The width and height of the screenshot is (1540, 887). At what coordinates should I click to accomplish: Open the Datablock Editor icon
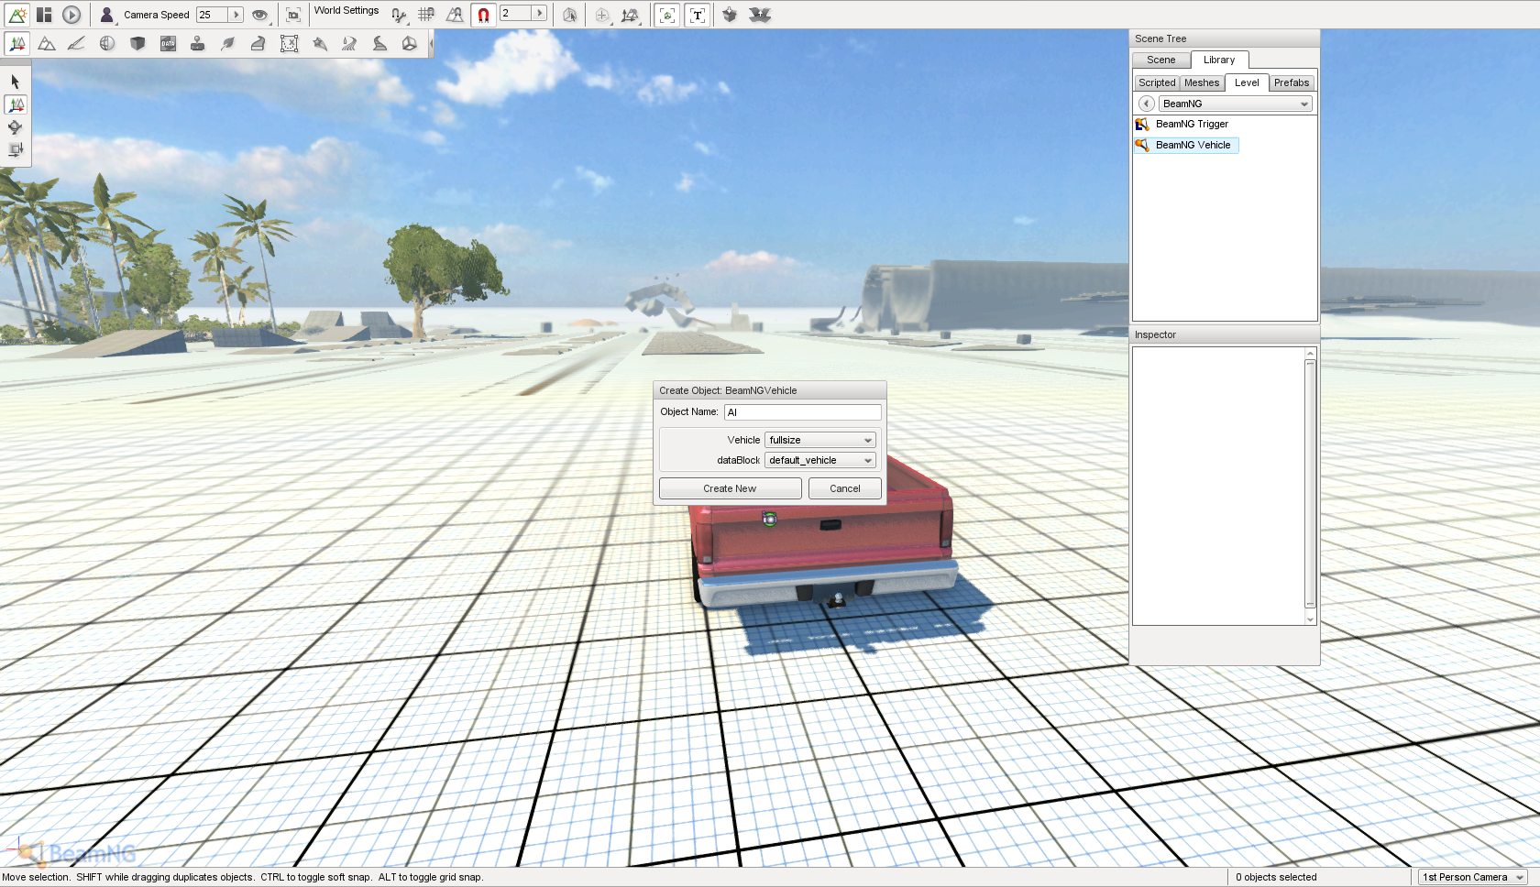(168, 43)
